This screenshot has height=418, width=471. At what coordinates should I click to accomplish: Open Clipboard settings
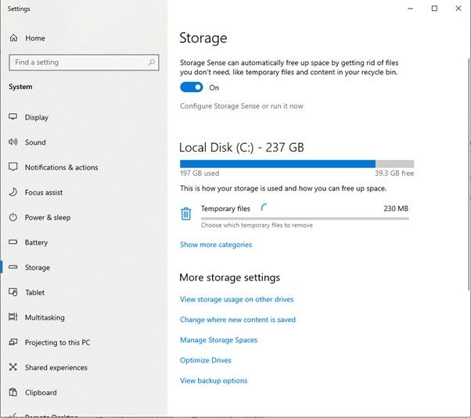click(41, 393)
